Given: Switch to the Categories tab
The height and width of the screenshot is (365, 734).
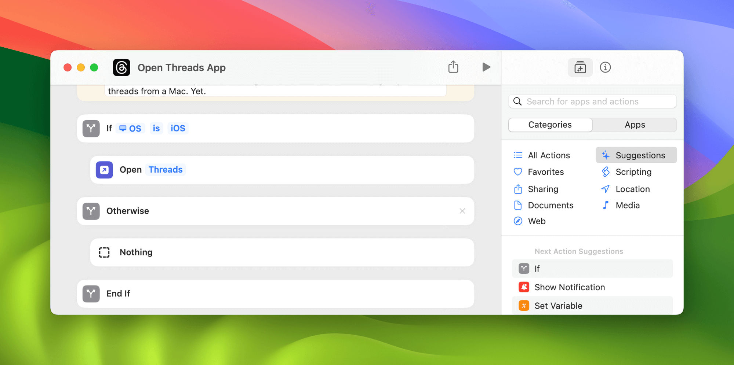Looking at the screenshot, I should point(550,125).
